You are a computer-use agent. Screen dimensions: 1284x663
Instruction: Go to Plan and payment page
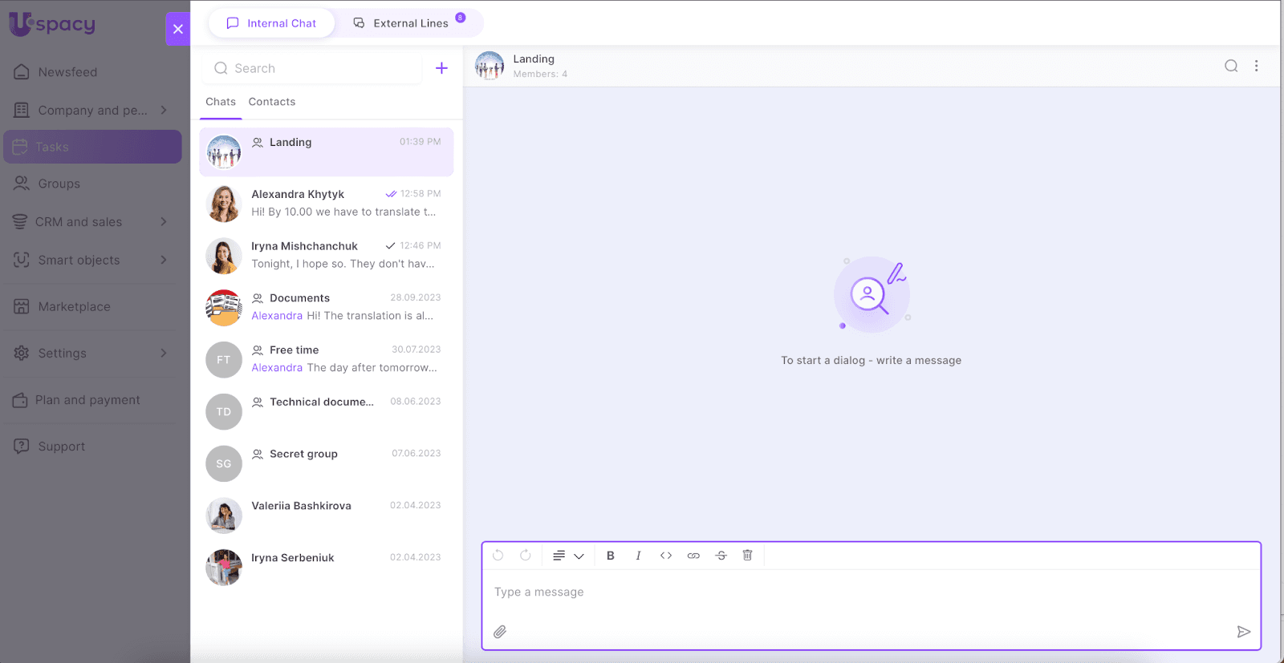pyautogui.click(x=87, y=400)
